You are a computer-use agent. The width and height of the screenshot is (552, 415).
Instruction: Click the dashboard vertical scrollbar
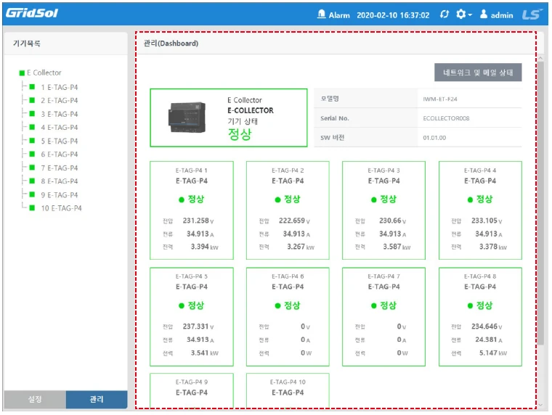pos(540,203)
